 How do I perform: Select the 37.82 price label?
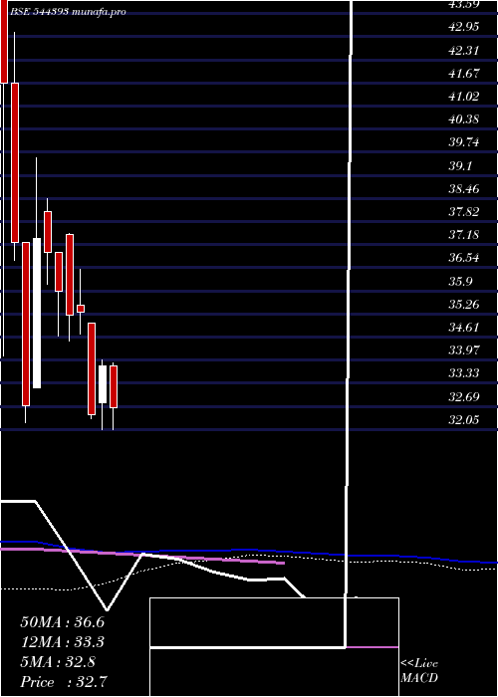tap(464, 211)
